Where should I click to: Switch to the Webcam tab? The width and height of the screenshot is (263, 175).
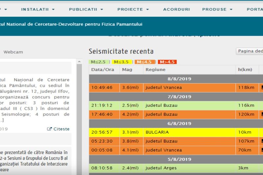tap(13, 52)
